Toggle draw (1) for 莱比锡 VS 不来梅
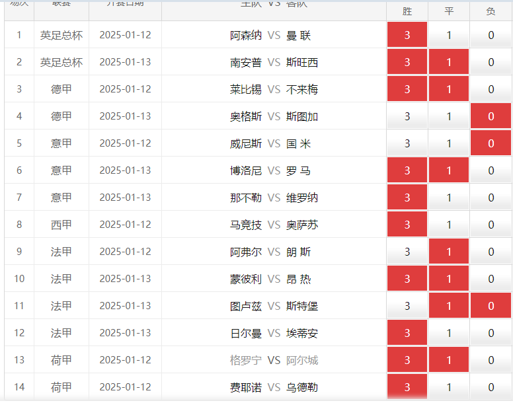The width and height of the screenshot is (513, 403). pos(449,89)
